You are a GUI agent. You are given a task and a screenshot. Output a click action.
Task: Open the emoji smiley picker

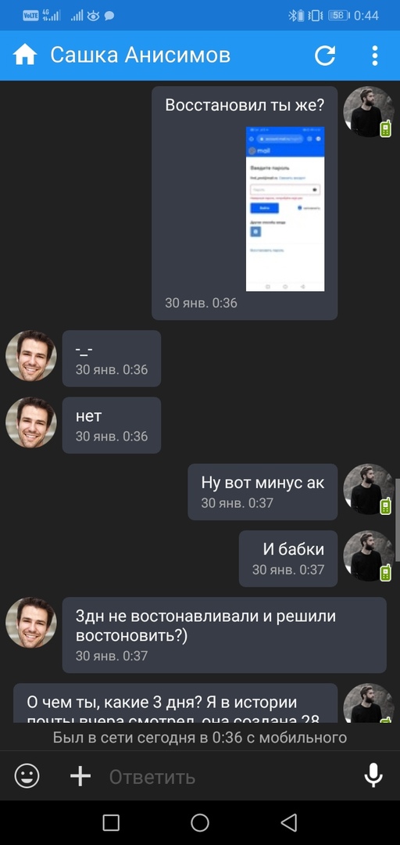pyautogui.click(x=27, y=777)
